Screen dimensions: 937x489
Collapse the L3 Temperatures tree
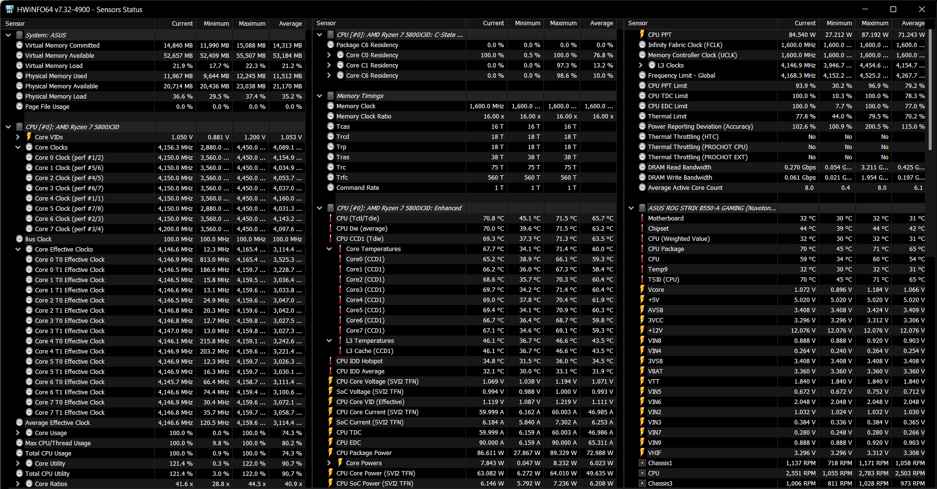point(329,340)
